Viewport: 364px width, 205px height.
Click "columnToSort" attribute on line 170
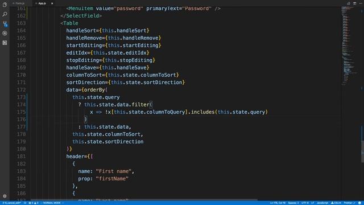pyautogui.click(x=84, y=75)
